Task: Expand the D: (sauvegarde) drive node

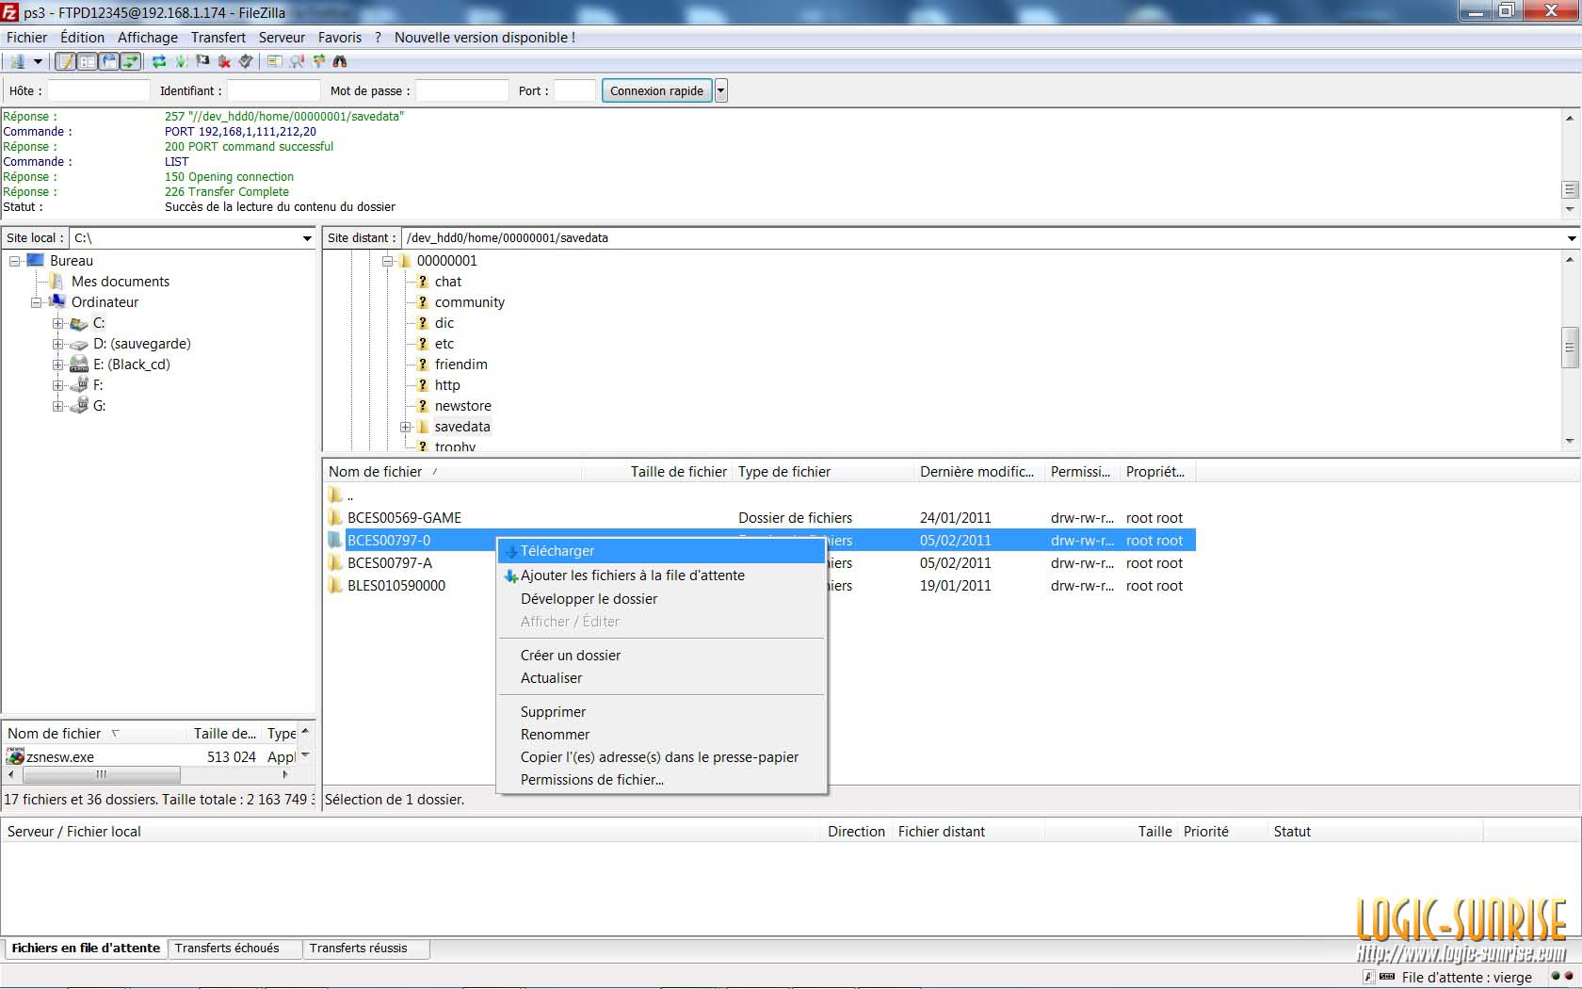Action: (58, 344)
